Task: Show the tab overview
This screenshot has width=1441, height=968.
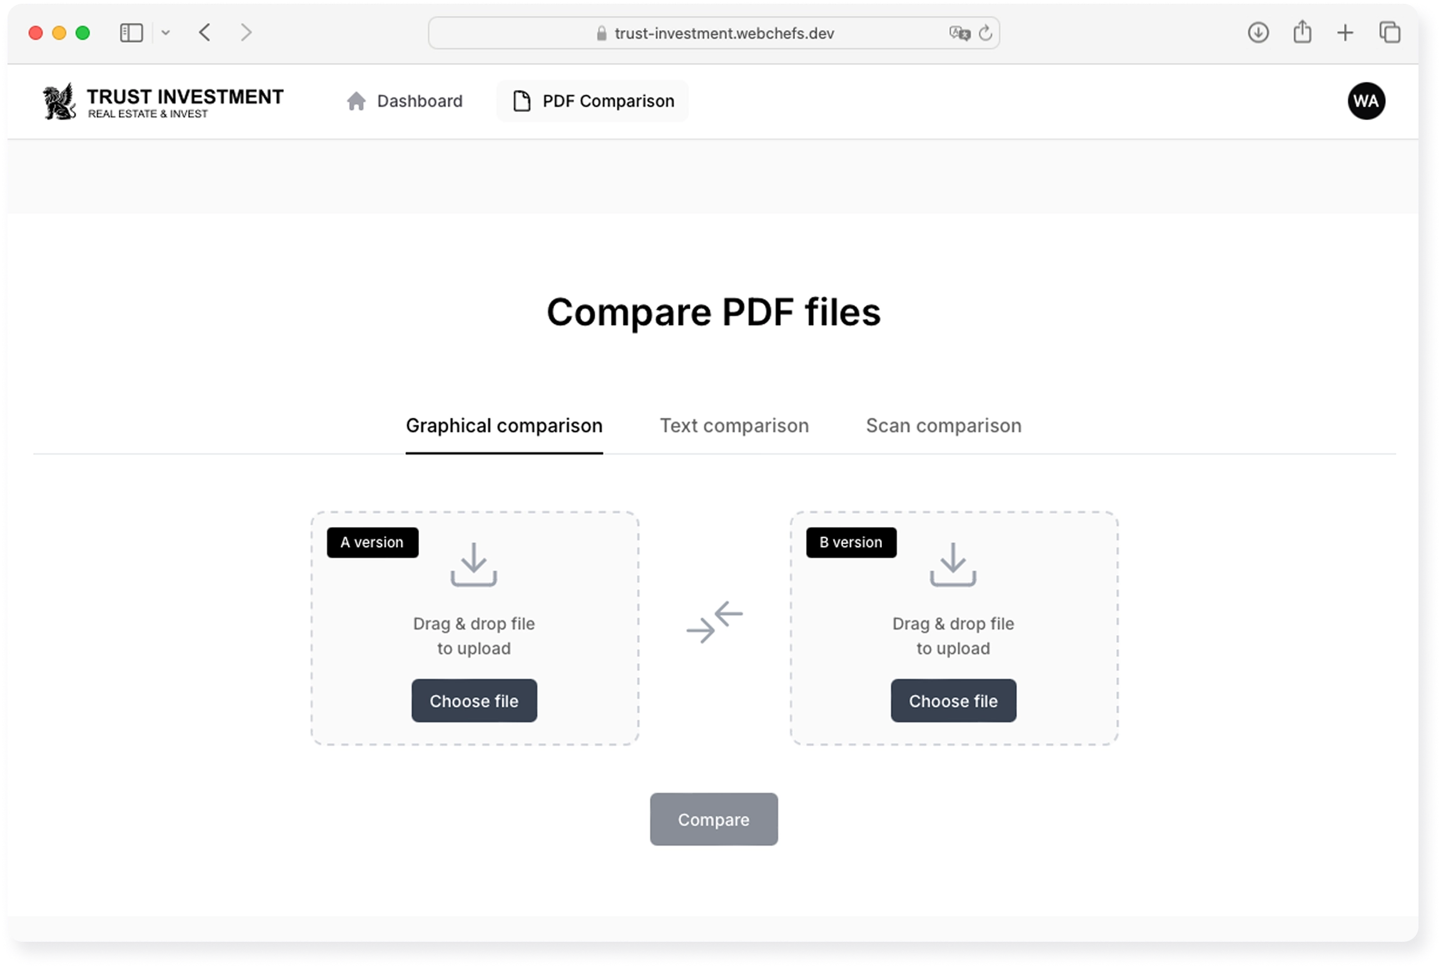Action: point(1390,33)
